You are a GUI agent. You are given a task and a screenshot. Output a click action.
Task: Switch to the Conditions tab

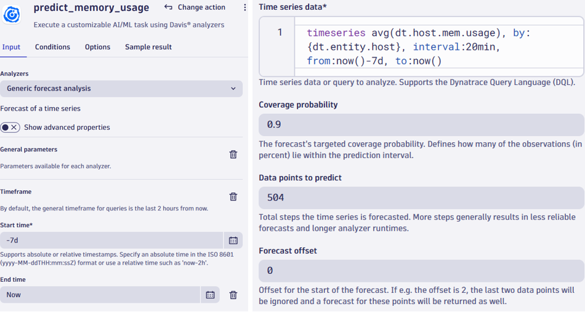coord(52,47)
